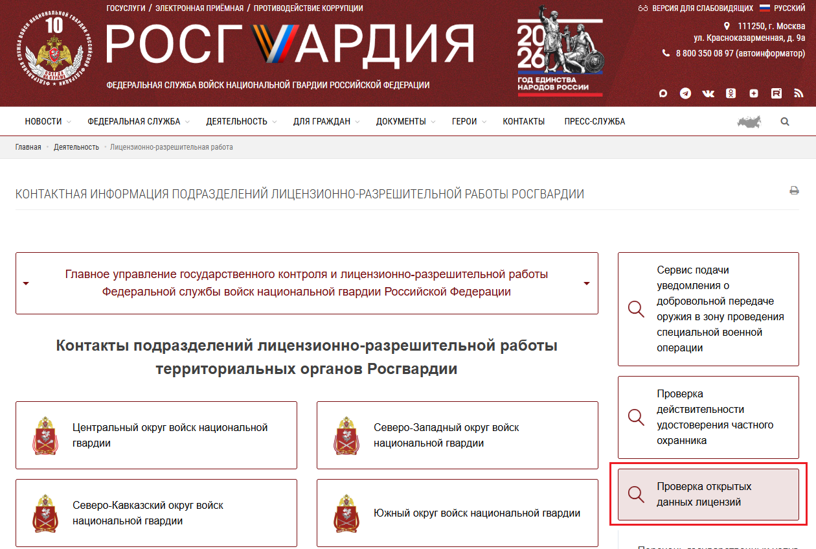Open the Odnoklassniki social icon

[731, 93]
